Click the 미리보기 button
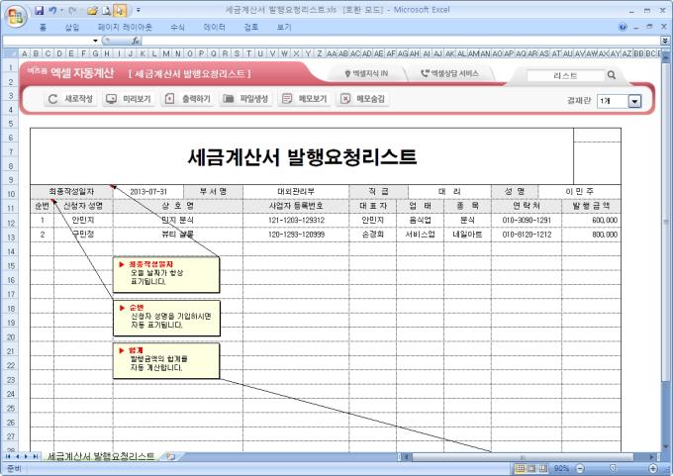The image size is (673, 476). (x=129, y=99)
